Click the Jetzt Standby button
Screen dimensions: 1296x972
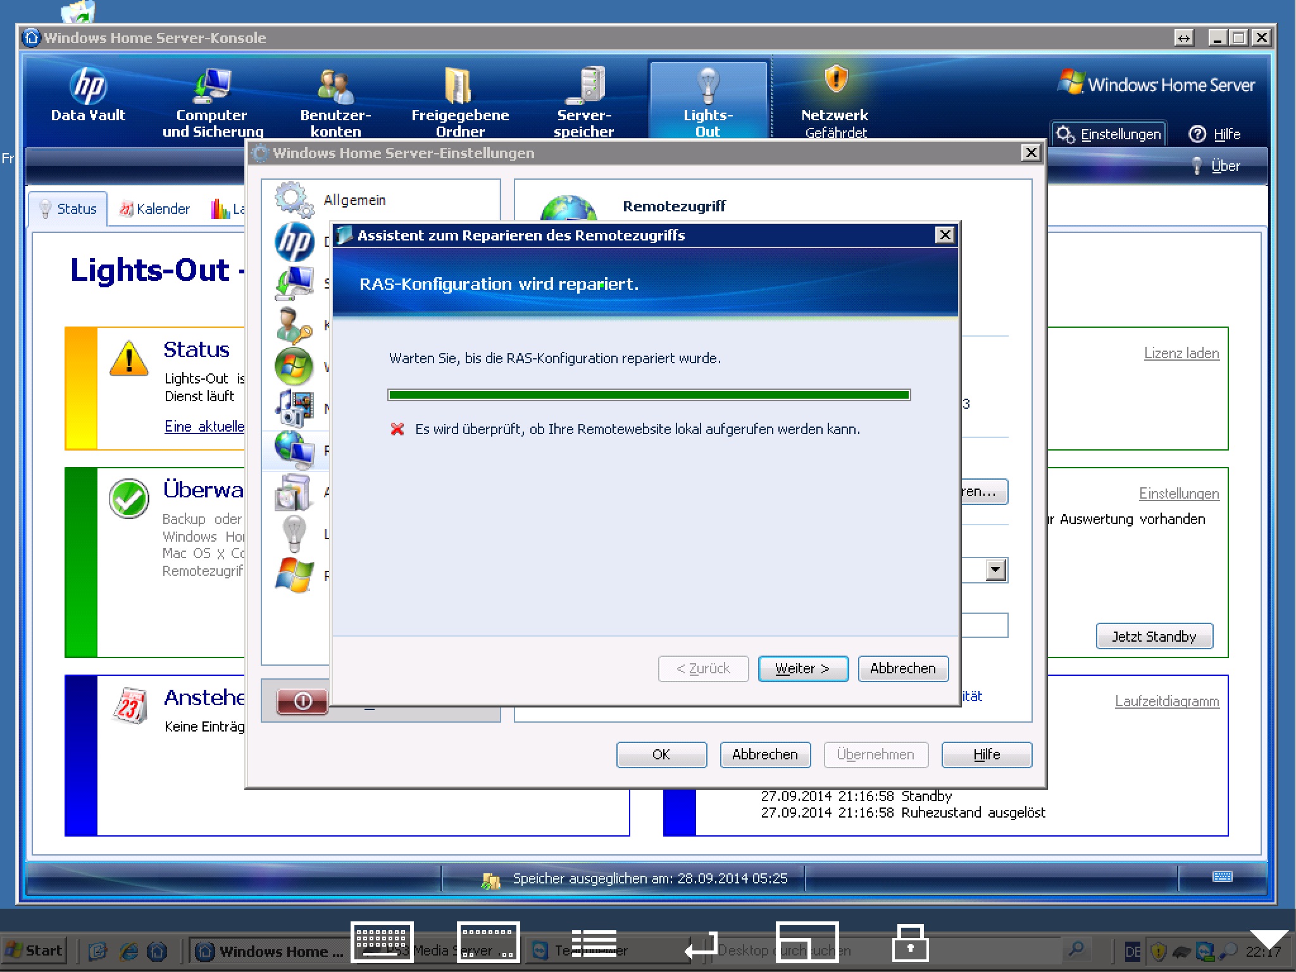(x=1154, y=636)
